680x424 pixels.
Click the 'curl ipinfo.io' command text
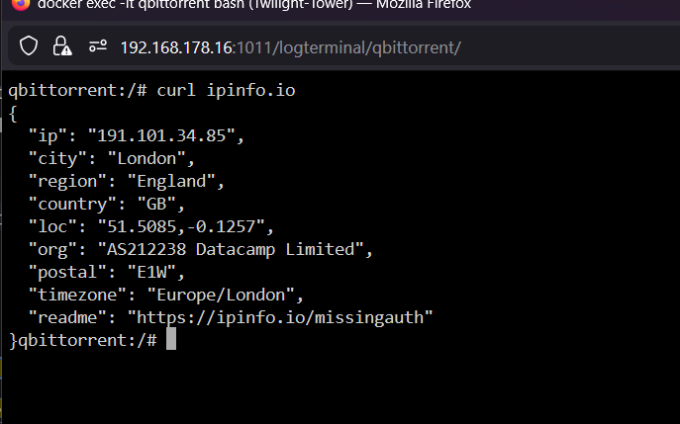pos(226,91)
